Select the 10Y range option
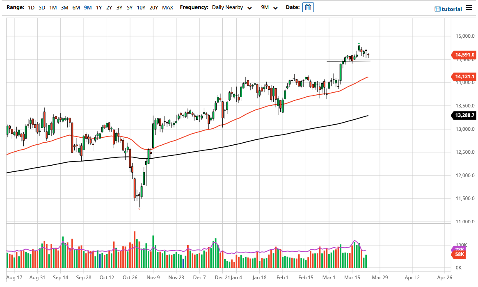This screenshot has height=287, width=478. point(141,7)
